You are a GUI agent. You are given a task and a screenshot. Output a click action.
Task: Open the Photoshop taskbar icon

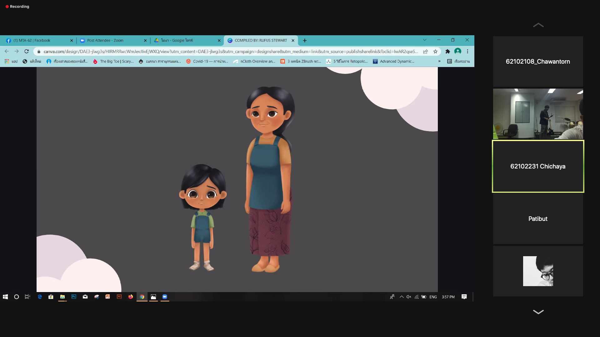tap(74, 297)
